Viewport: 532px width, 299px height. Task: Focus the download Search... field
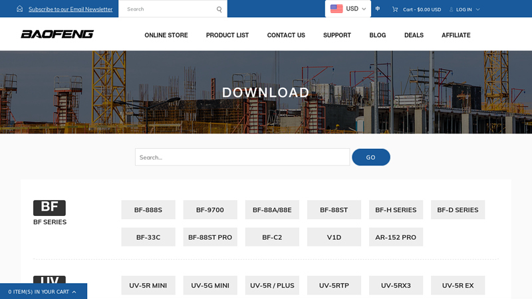[242, 157]
